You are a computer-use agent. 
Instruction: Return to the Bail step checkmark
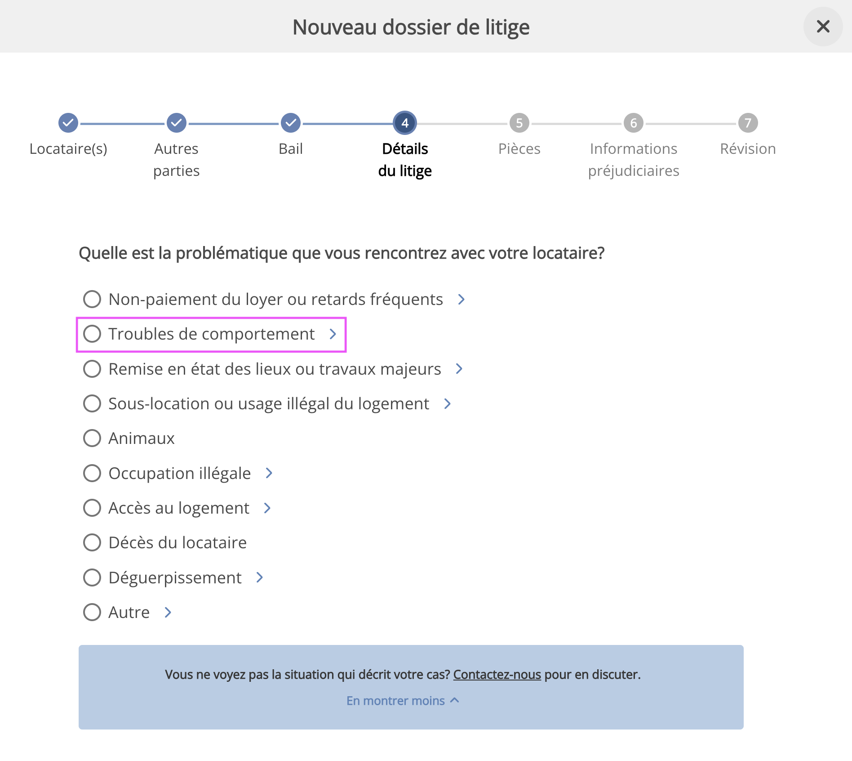coord(291,123)
